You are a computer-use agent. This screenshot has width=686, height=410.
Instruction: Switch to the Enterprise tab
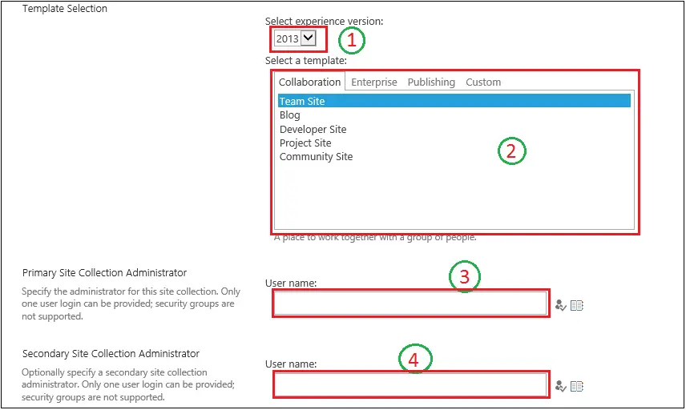point(374,82)
